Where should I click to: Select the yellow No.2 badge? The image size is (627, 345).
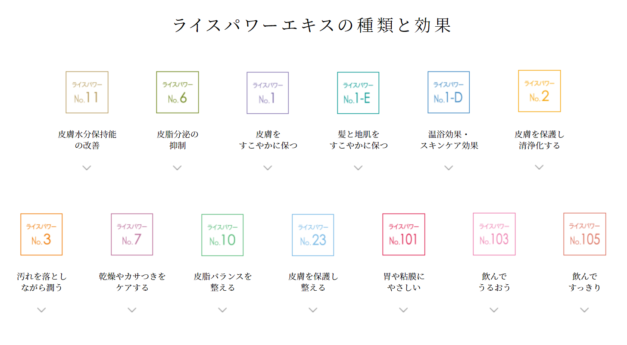539,91
